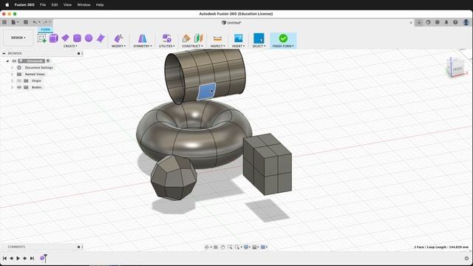The height and width of the screenshot is (266, 473).
Task: Open the Create dropdown menu
Action: click(x=70, y=46)
